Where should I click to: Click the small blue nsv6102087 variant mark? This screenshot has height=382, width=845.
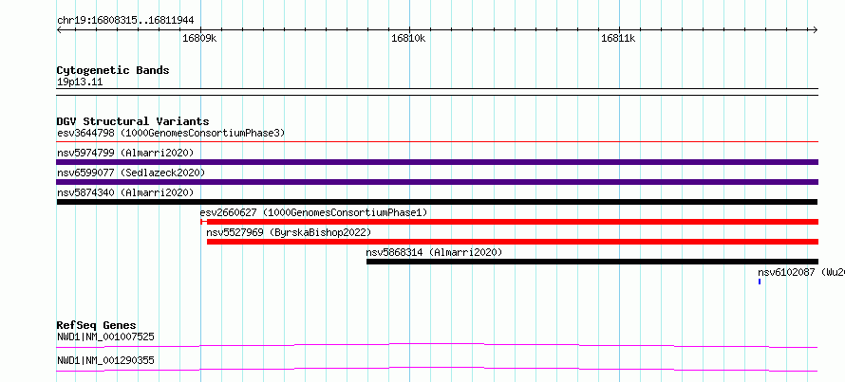coord(760,282)
